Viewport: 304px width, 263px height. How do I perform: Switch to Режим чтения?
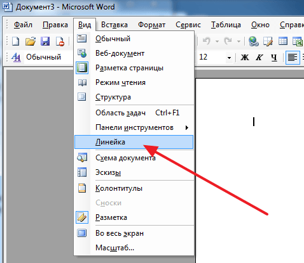tap(134, 82)
